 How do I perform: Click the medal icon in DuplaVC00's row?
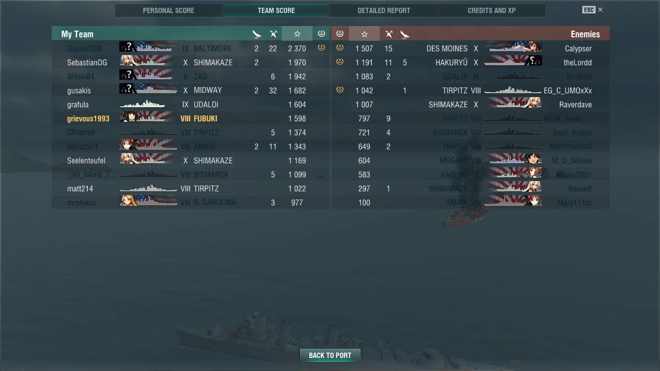point(321,48)
